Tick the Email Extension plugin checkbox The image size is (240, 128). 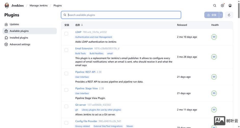pyautogui.click(x=66, y=50)
